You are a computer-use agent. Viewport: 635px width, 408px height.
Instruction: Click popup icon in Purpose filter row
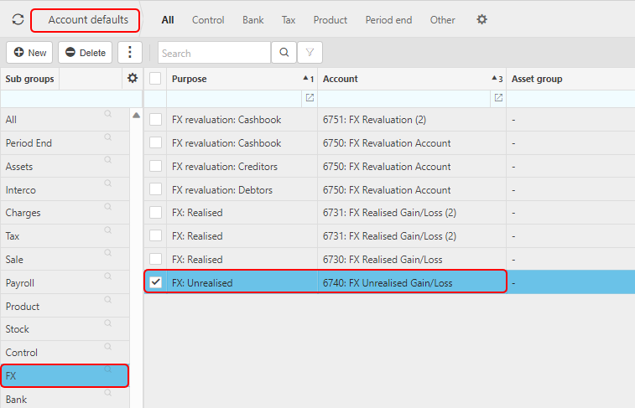310,98
